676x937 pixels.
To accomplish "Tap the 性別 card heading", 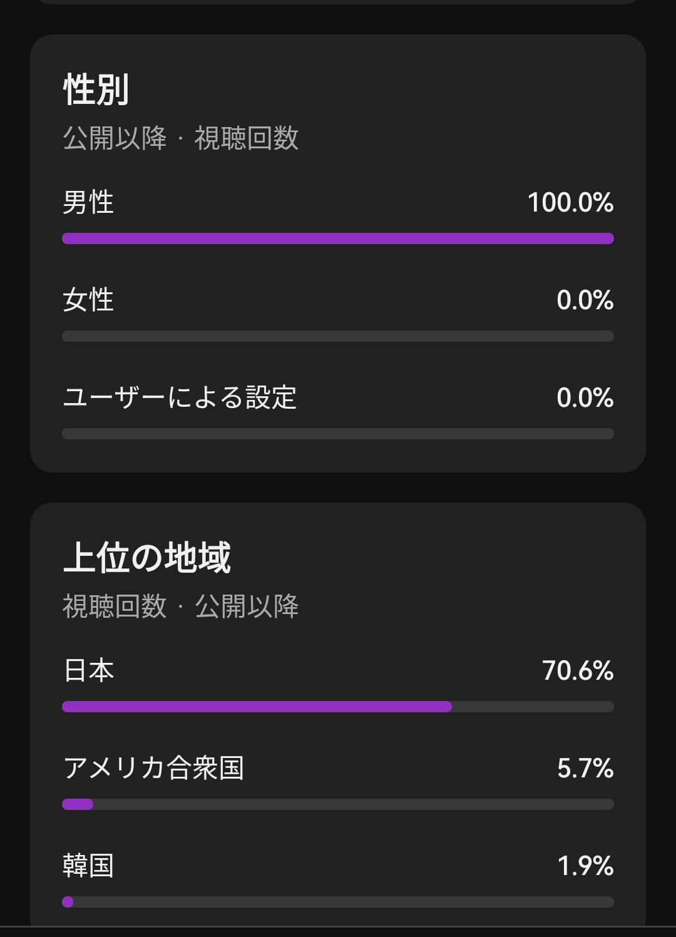I will [96, 89].
